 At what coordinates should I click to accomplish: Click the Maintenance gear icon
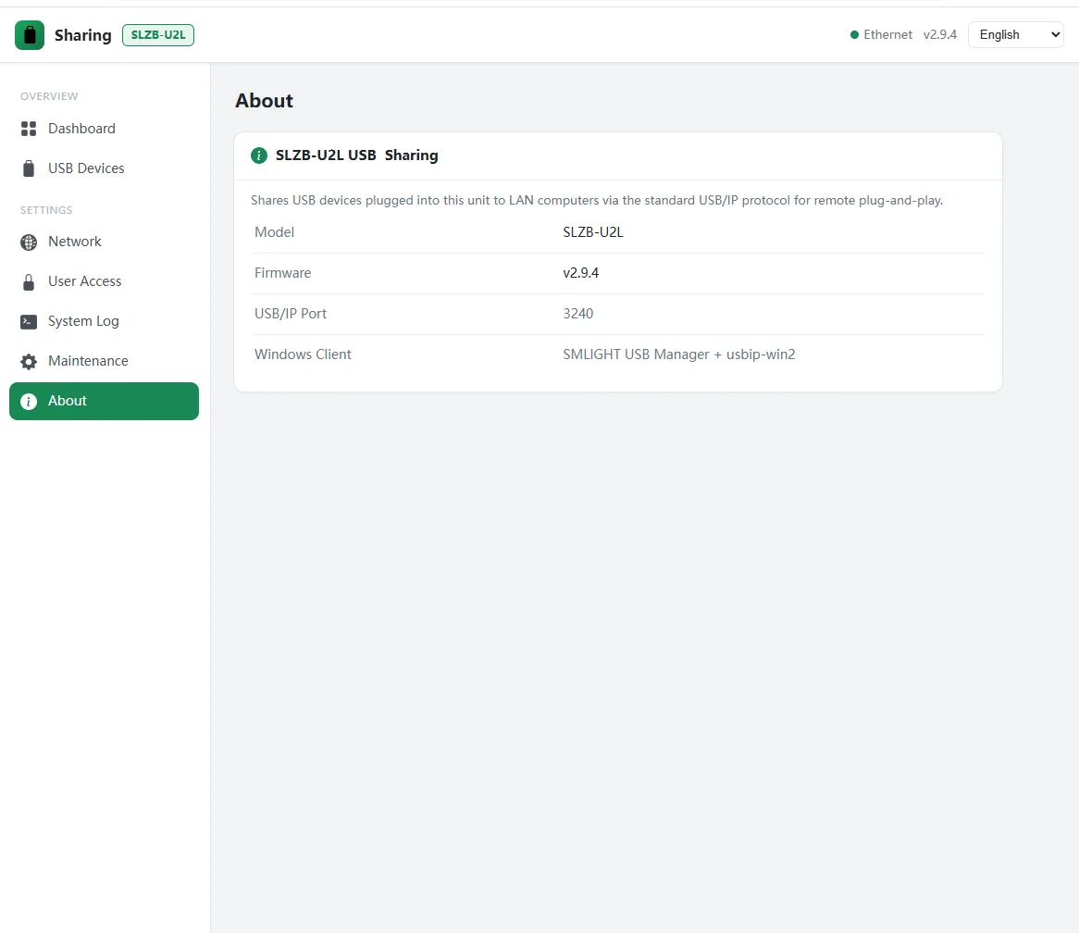[29, 362]
